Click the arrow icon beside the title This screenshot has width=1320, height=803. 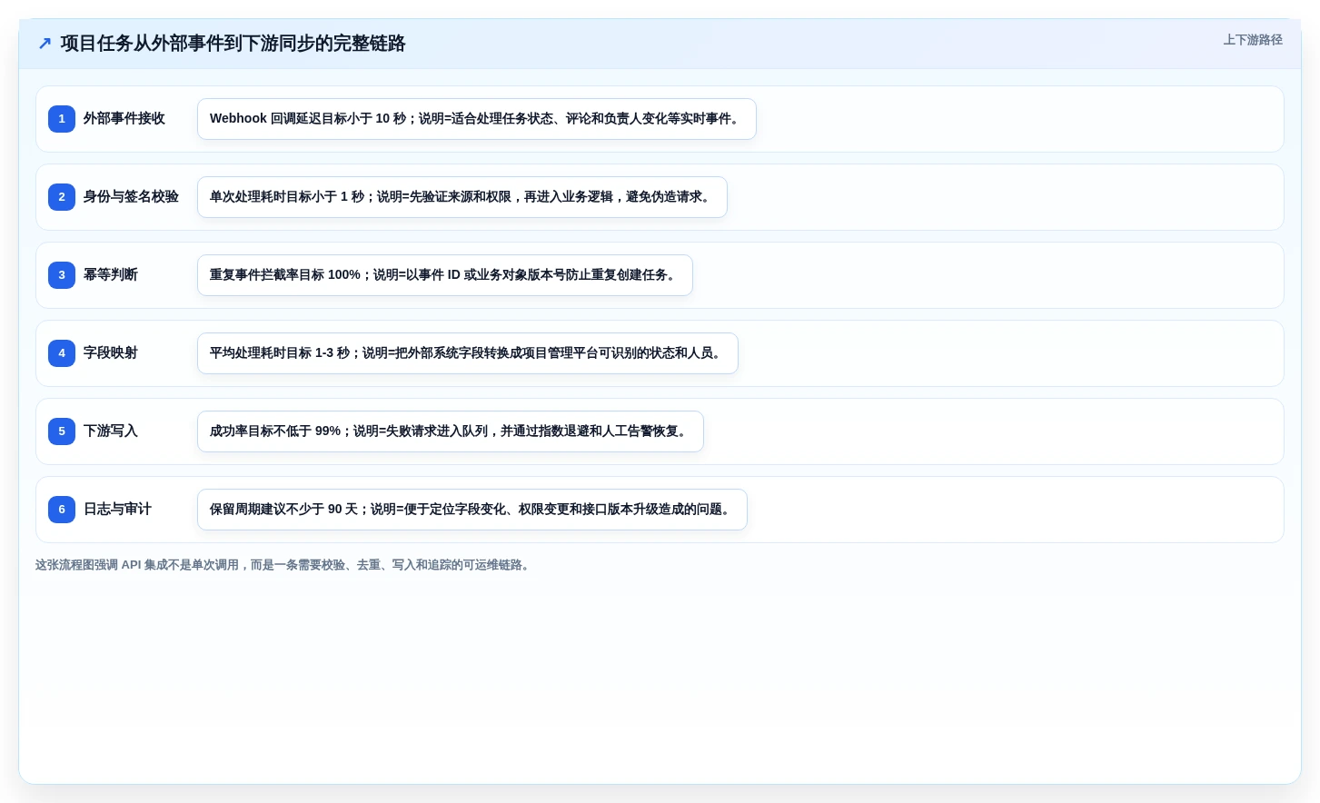pos(45,44)
